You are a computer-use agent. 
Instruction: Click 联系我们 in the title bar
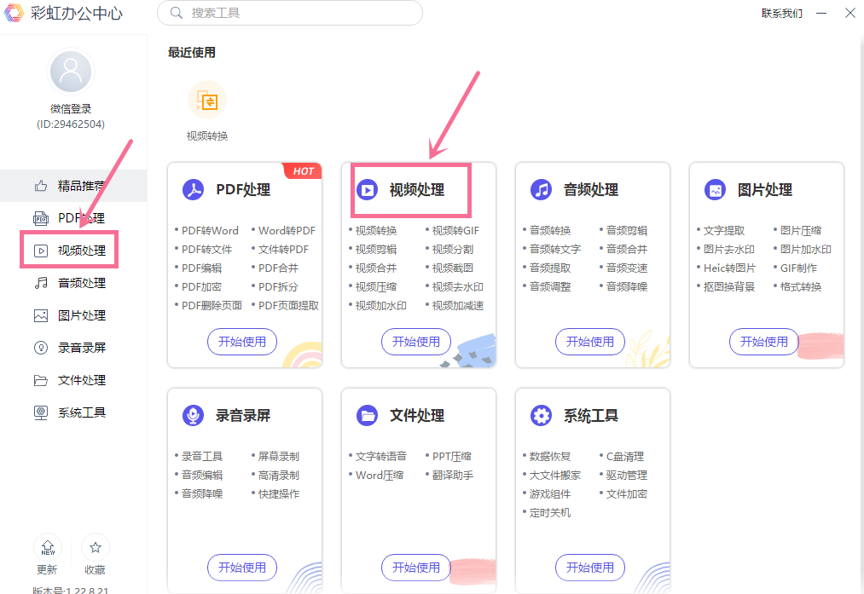click(781, 13)
